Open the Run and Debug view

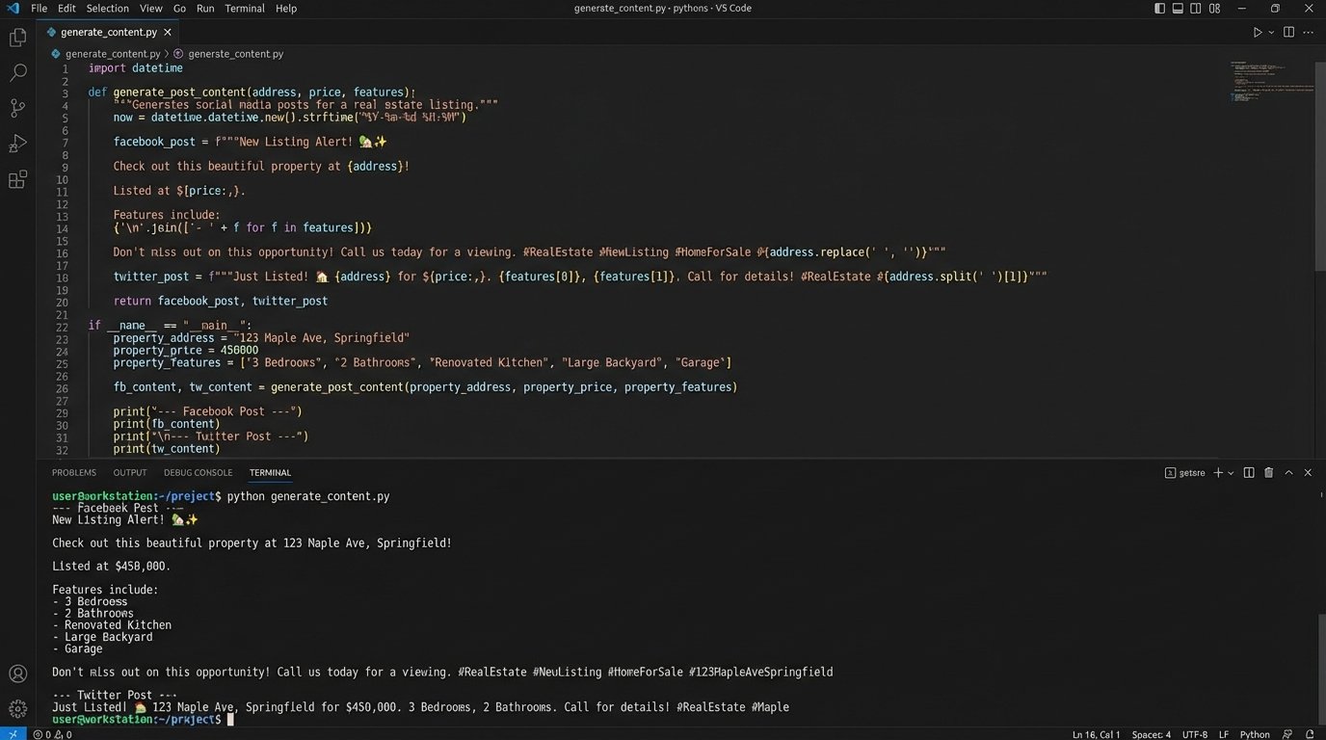tap(17, 144)
